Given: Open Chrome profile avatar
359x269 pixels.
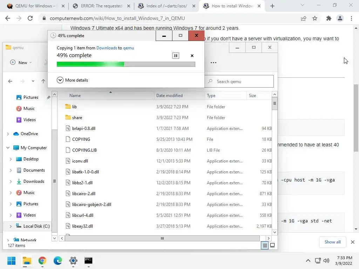Looking at the screenshot, I should click(340, 18).
